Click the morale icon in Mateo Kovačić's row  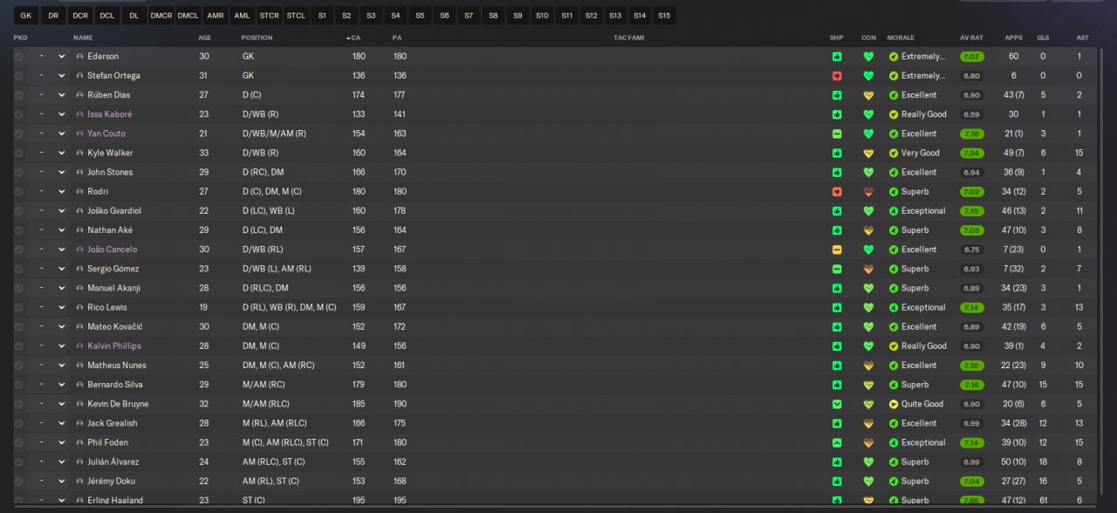tap(894, 327)
